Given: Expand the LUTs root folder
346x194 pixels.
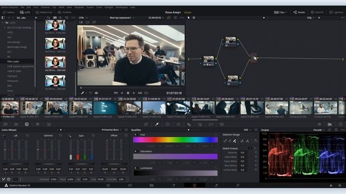Looking at the screenshot, I should click(x=3, y=23).
